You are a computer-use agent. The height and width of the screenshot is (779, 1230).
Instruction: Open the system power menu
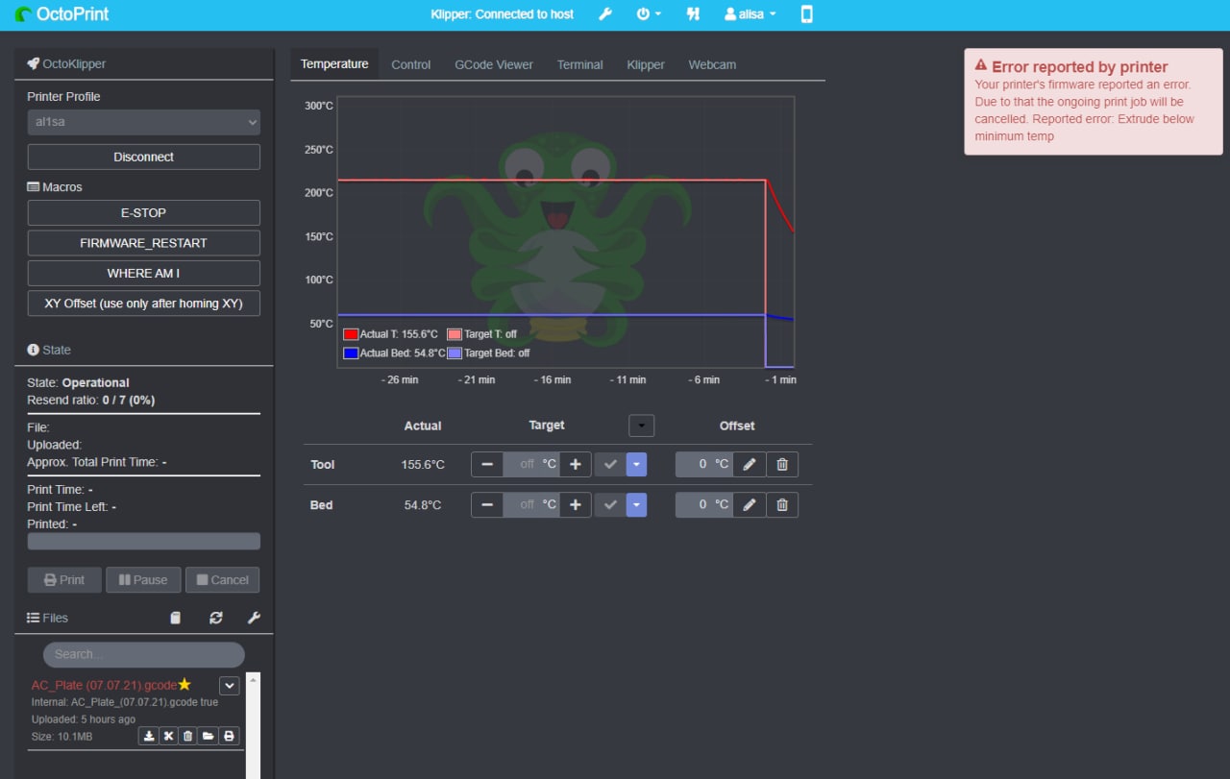point(649,14)
